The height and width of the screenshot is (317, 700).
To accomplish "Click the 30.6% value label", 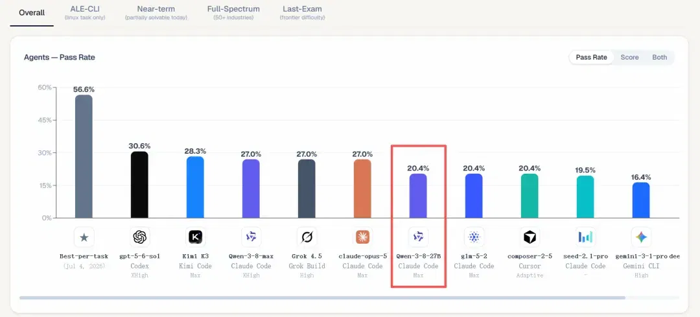I will [x=139, y=146].
